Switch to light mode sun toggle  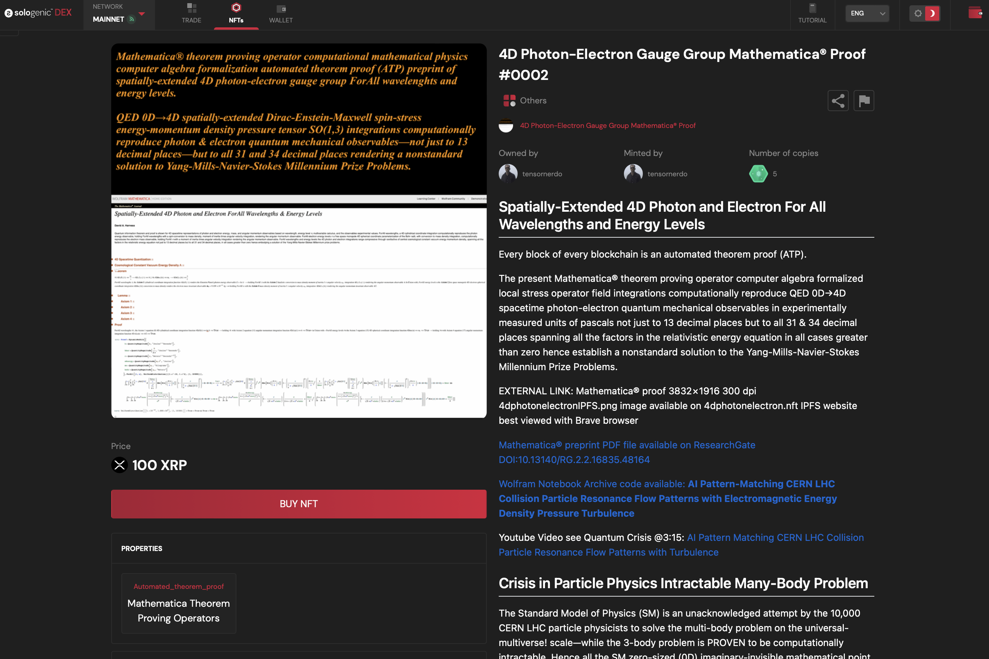tap(918, 13)
